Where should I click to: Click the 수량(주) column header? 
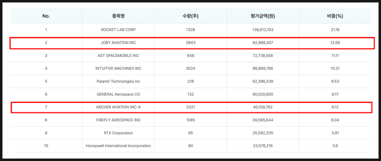pyautogui.click(x=191, y=16)
